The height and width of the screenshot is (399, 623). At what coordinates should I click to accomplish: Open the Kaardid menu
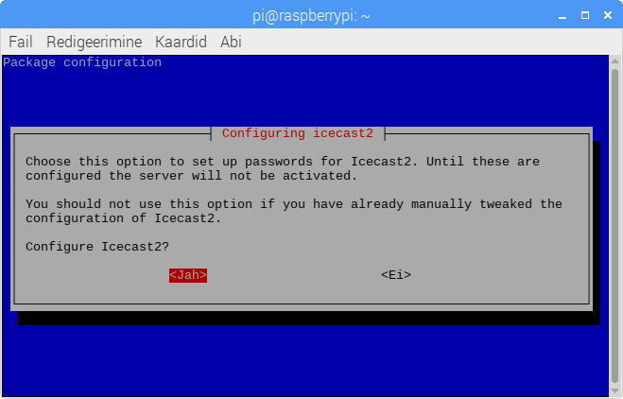(x=181, y=42)
